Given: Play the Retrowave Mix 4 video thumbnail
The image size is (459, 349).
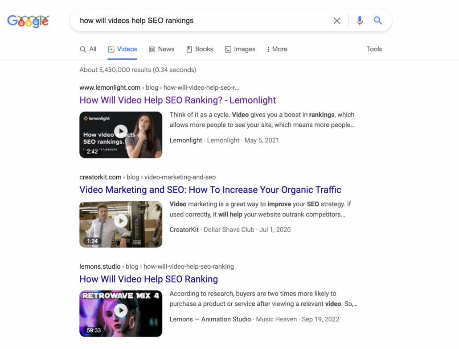Looking at the screenshot, I should coord(121,314).
